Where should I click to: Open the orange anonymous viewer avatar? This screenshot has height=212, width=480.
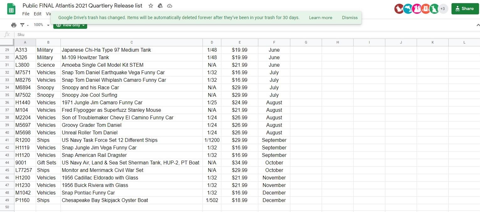(x=425, y=9)
